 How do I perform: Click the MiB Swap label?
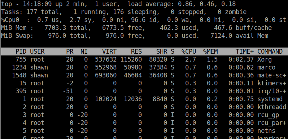(x=17, y=36)
